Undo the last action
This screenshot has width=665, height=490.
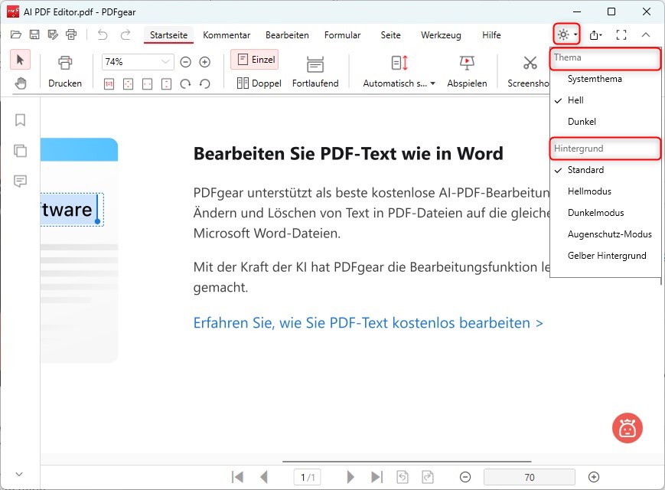103,34
